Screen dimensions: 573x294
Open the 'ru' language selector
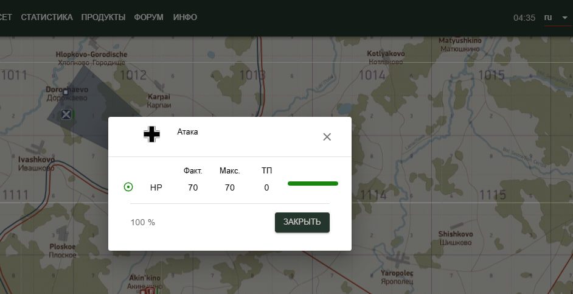pos(548,17)
